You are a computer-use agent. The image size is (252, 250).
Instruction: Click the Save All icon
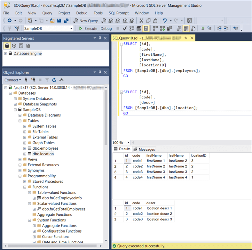point(66,21)
